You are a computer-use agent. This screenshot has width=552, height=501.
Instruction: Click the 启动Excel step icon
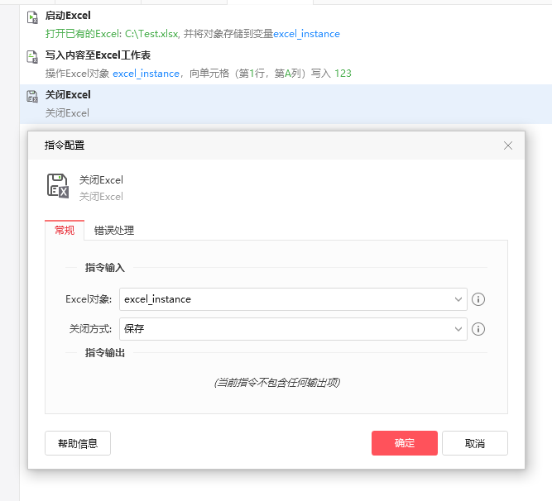click(32, 17)
